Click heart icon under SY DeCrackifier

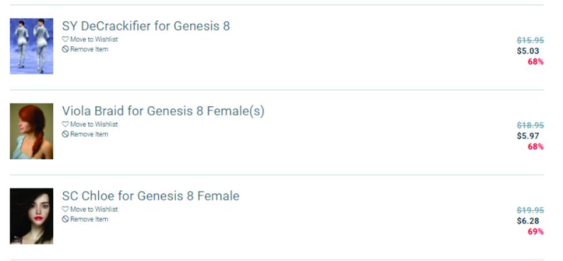[x=65, y=39]
